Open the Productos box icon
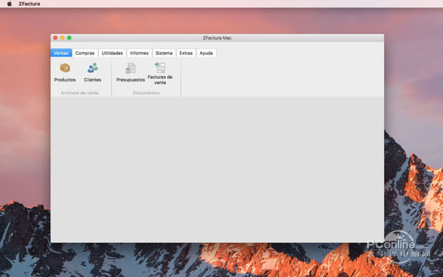Image resolution: width=443 pixels, height=277 pixels. click(65, 68)
